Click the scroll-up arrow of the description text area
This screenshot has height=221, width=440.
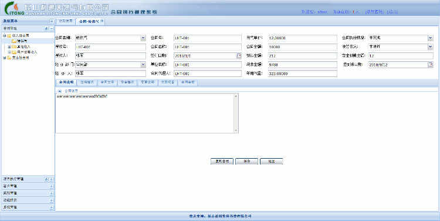(x=236, y=96)
